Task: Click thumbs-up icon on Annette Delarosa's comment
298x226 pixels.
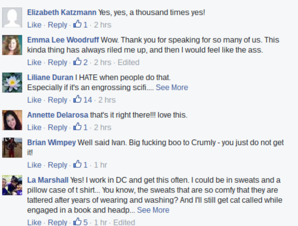Action: click(x=77, y=127)
